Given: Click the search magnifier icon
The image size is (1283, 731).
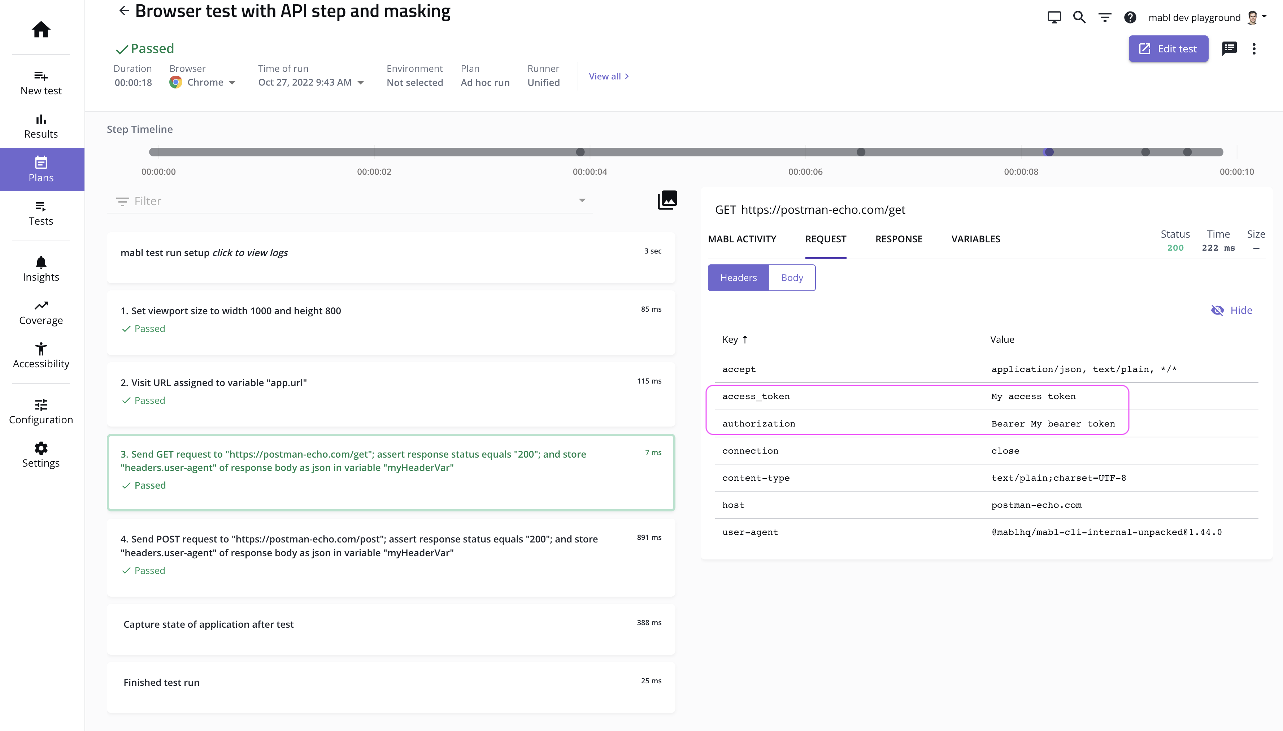Looking at the screenshot, I should [1079, 18].
